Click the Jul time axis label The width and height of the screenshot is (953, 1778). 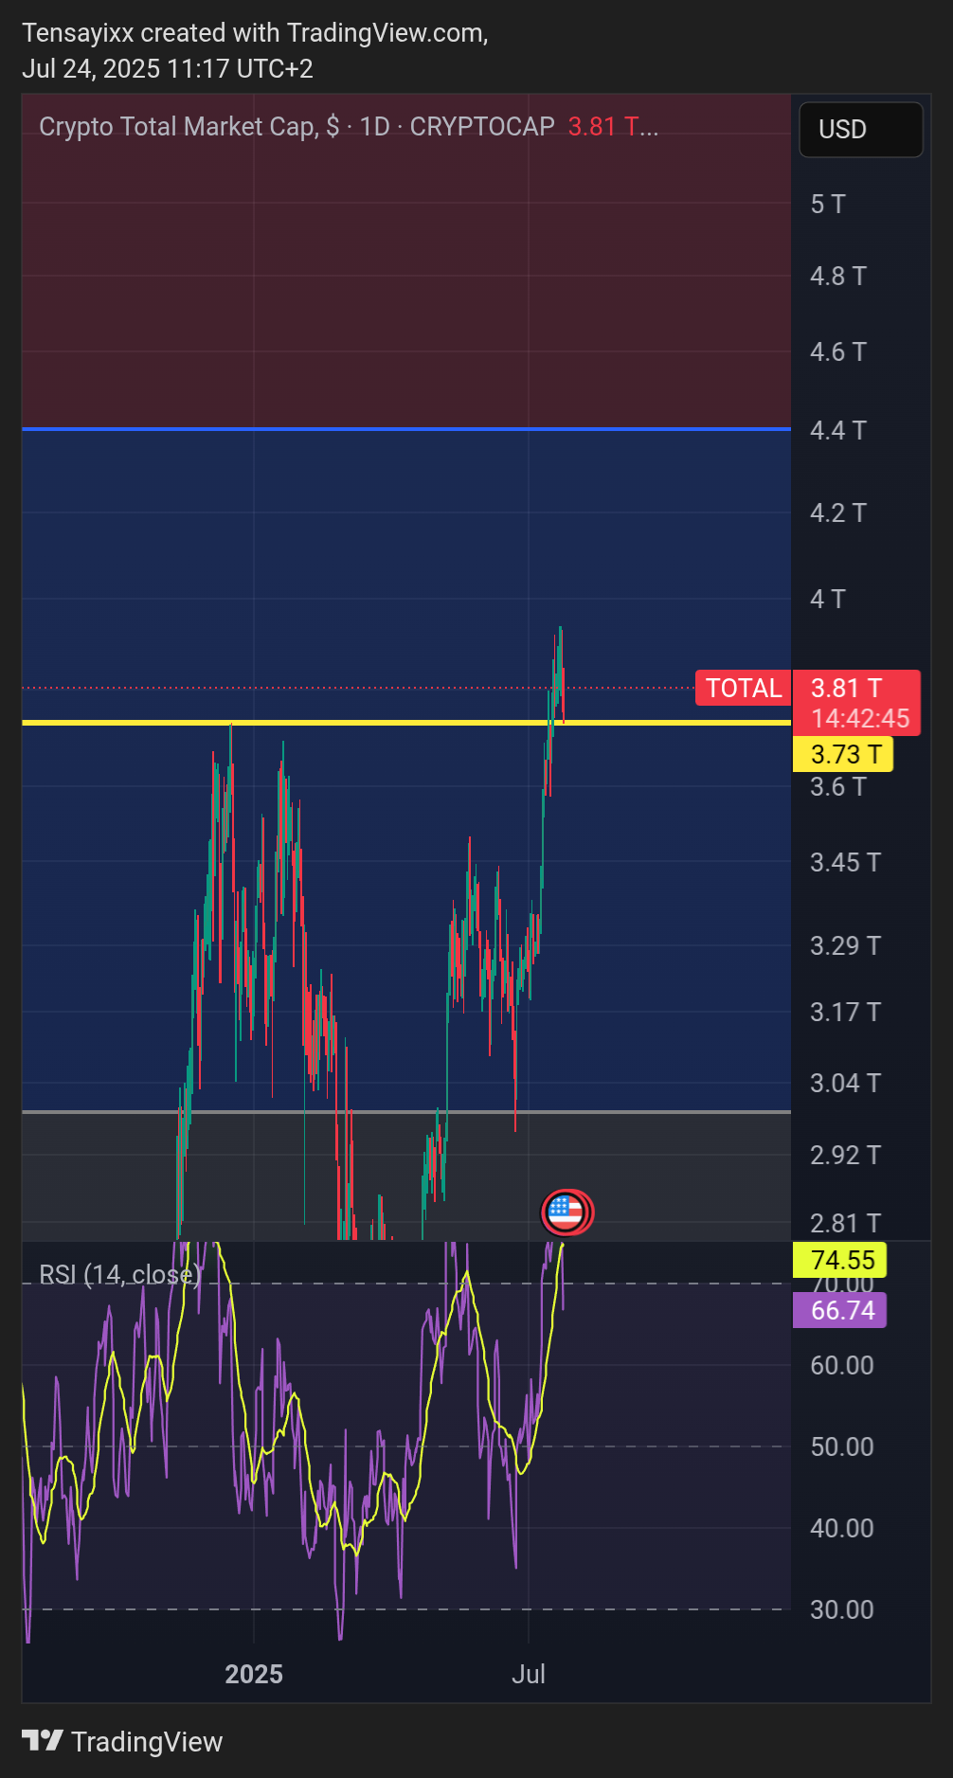tap(529, 1674)
